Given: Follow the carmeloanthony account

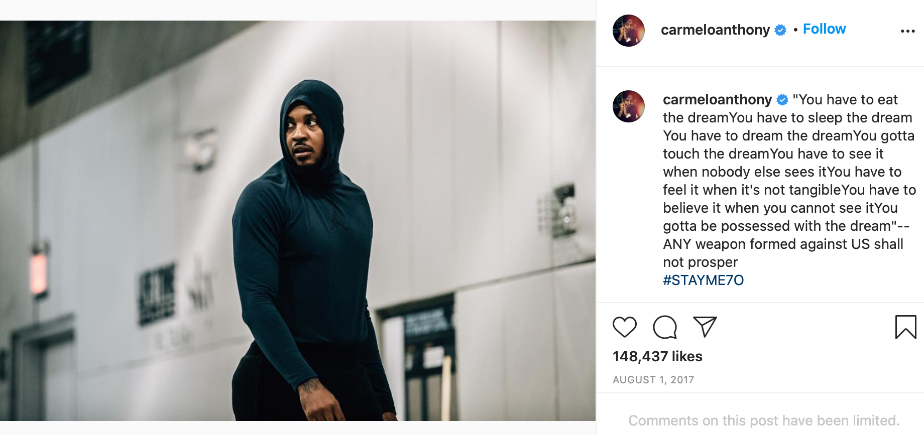Looking at the screenshot, I should [x=824, y=29].
